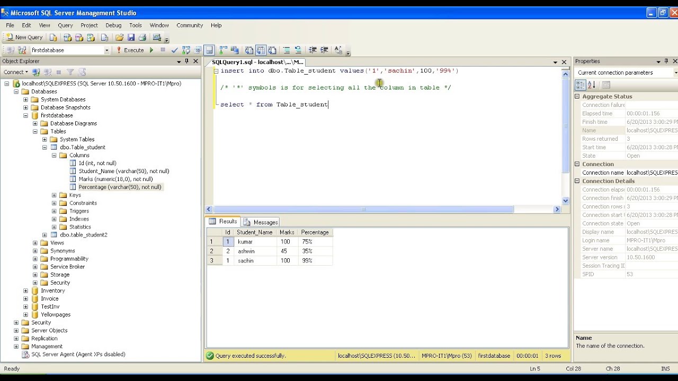Expand the Keys folder node
This screenshot has width=678, height=381.
pyautogui.click(x=54, y=195)
